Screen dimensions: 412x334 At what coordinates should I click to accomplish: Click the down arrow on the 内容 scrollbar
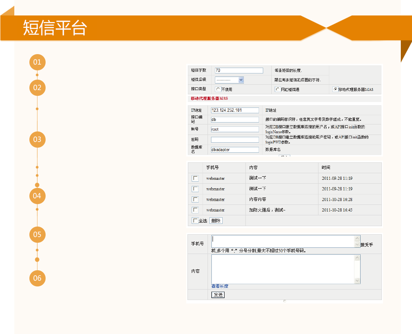357,281
